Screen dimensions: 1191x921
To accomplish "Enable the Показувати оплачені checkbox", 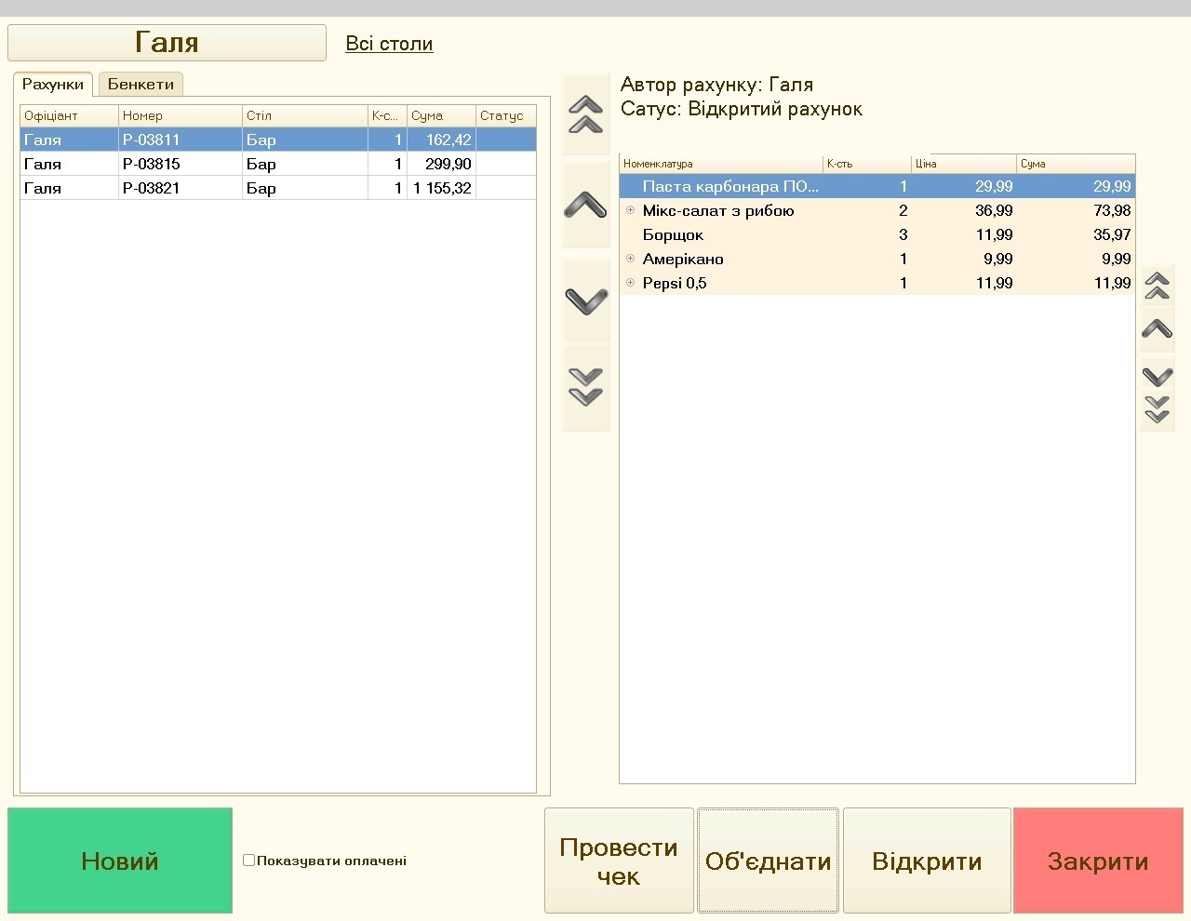I will [x=248, y=861].
